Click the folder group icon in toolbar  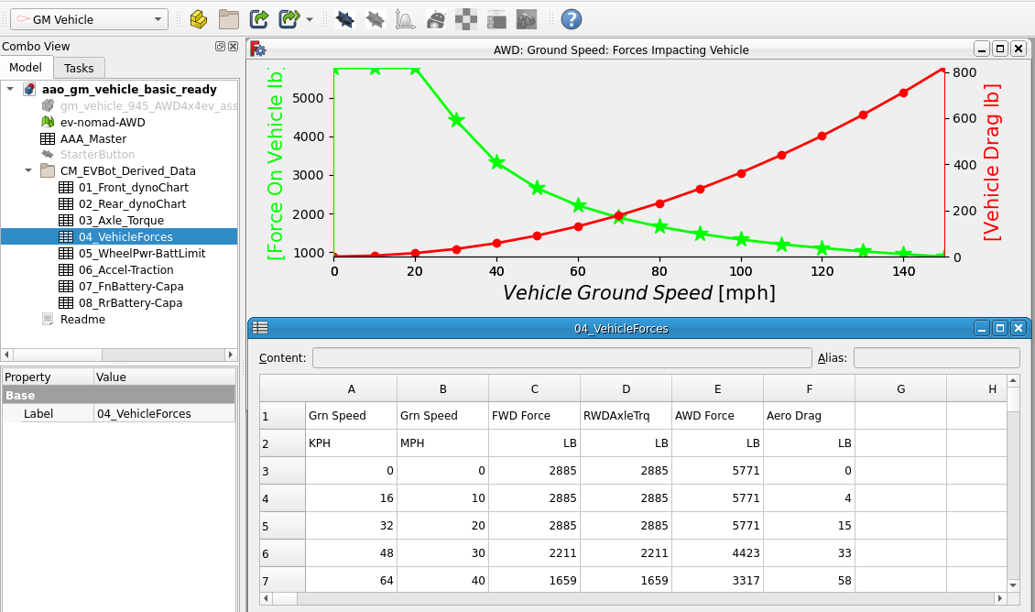228,19
